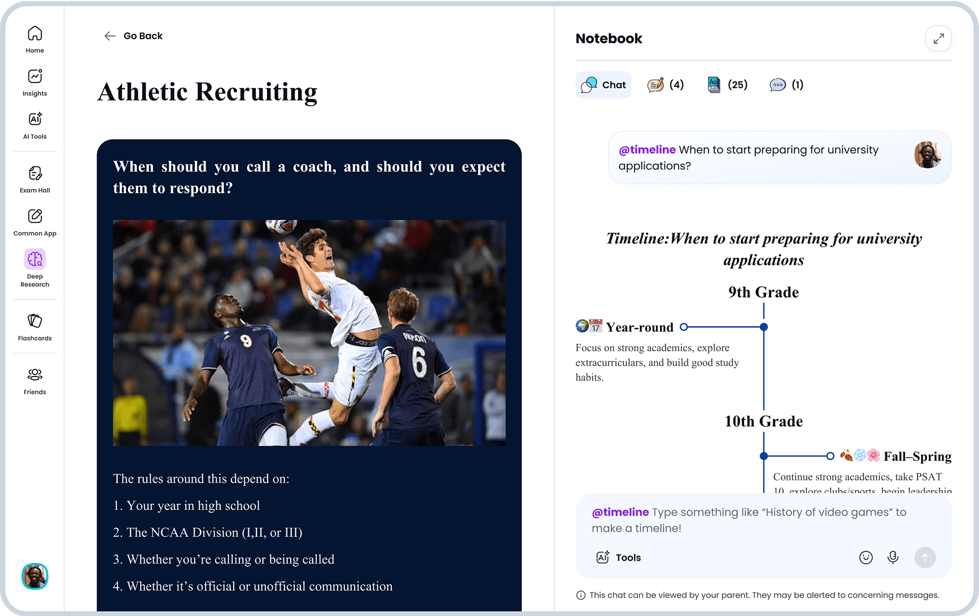Open the comments tab showing 1
This screenshot has height=616, width=979.
click(786, 85)
